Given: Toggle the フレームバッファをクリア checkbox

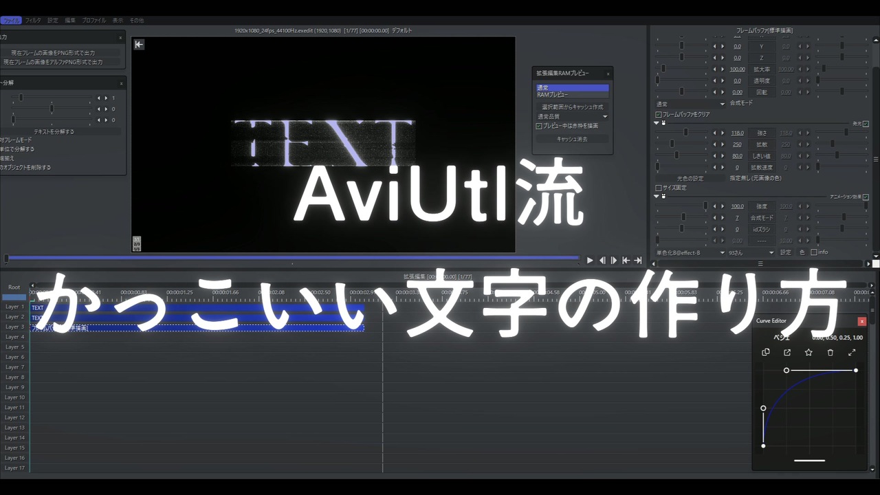Looking at the screenshot, I should pos(658,114).
